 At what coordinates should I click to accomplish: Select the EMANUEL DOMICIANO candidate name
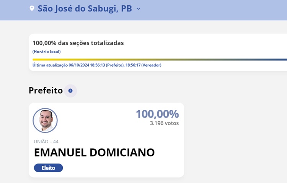point(94,152)
